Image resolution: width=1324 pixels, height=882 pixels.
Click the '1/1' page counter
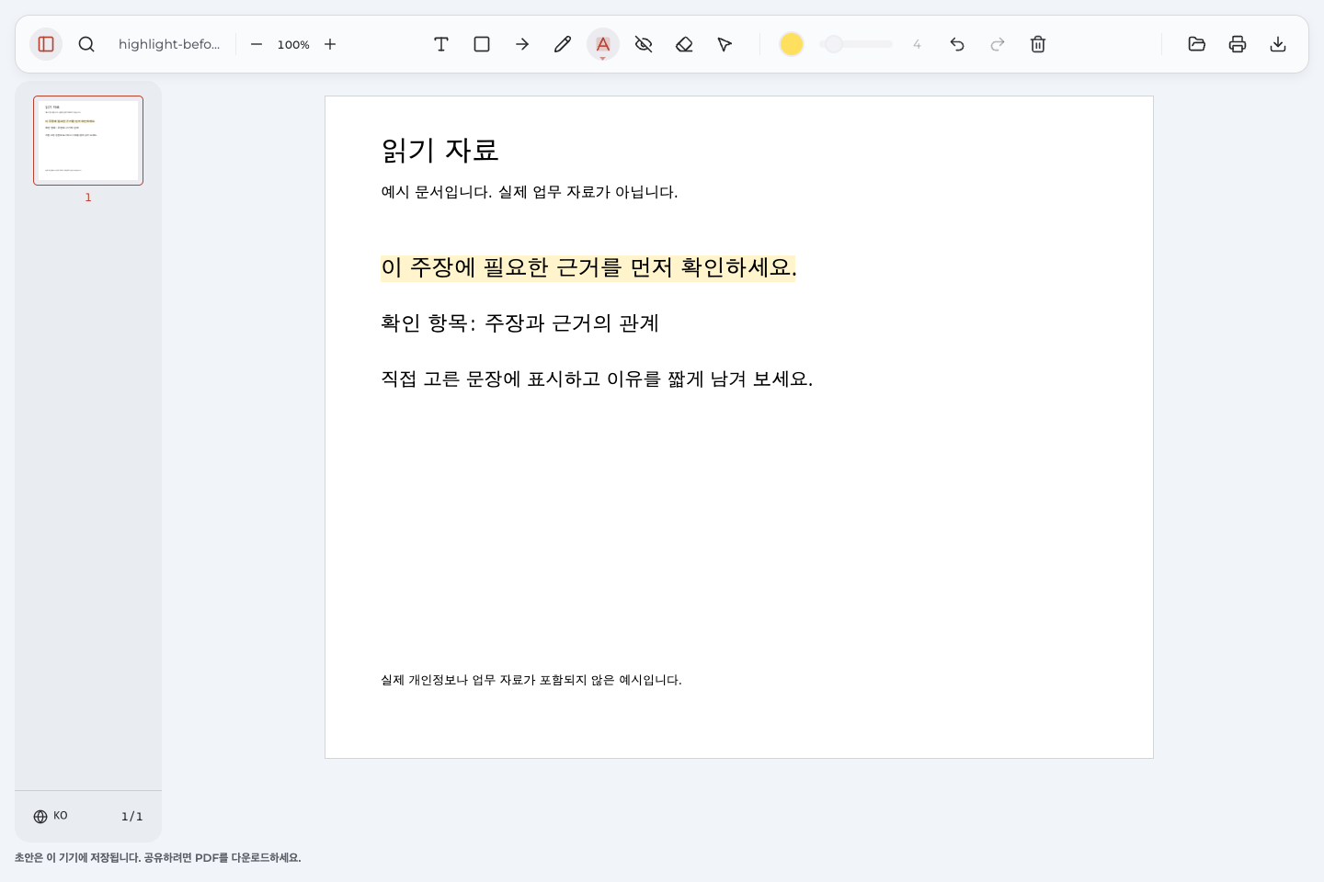coord(132,816)
